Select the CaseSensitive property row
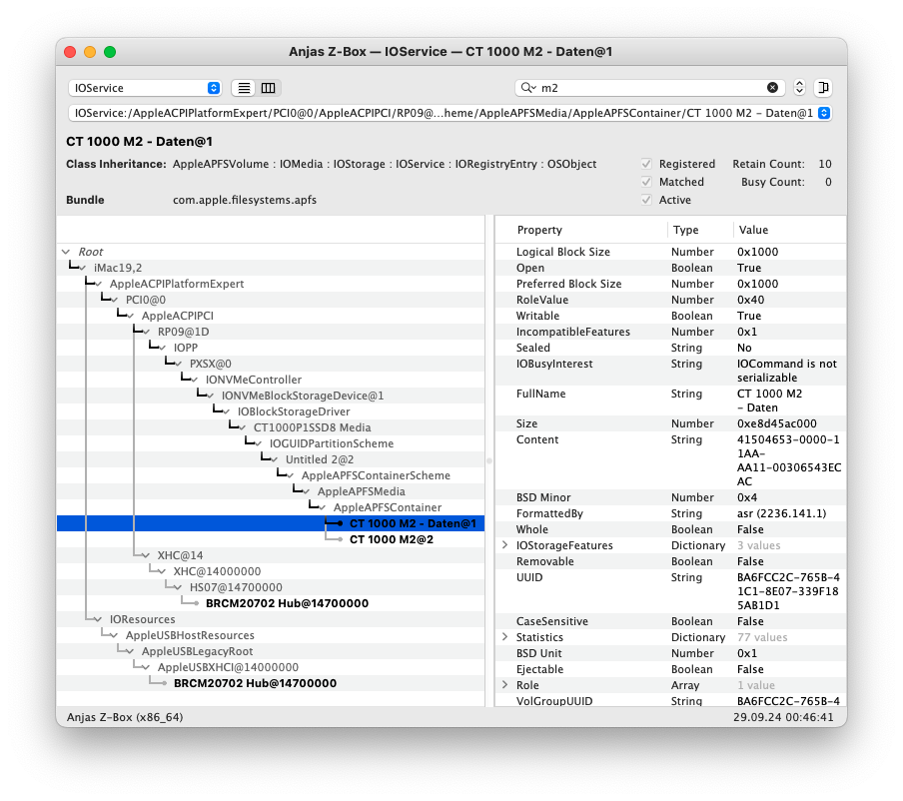The height and width of the screenshot is (801, 903). click(x=670, y=621)
